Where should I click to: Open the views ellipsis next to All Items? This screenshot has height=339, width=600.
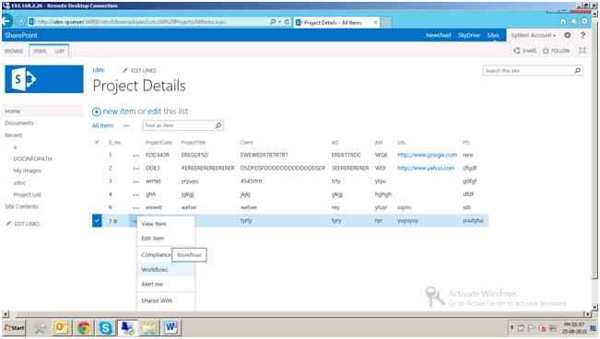(126, 125)
